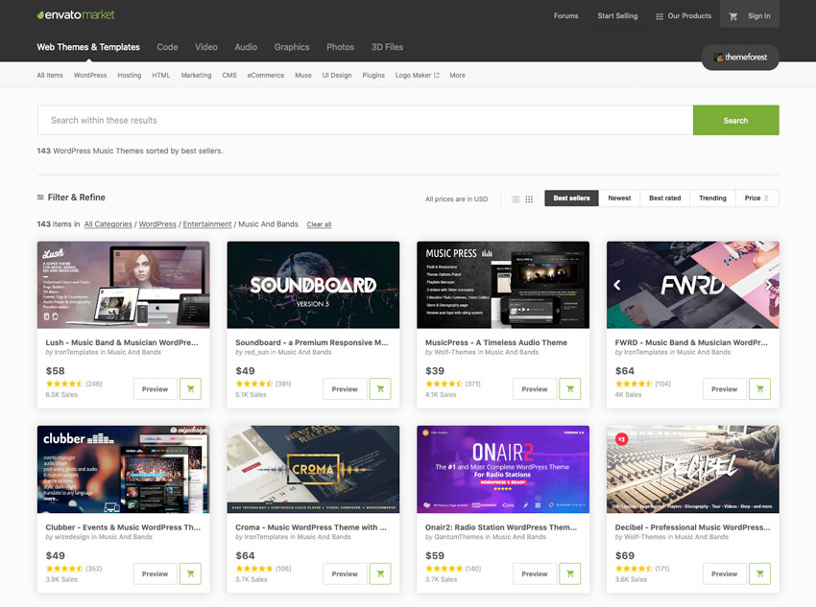Sort by Newest
816x607 pixels.
(619, 198)
